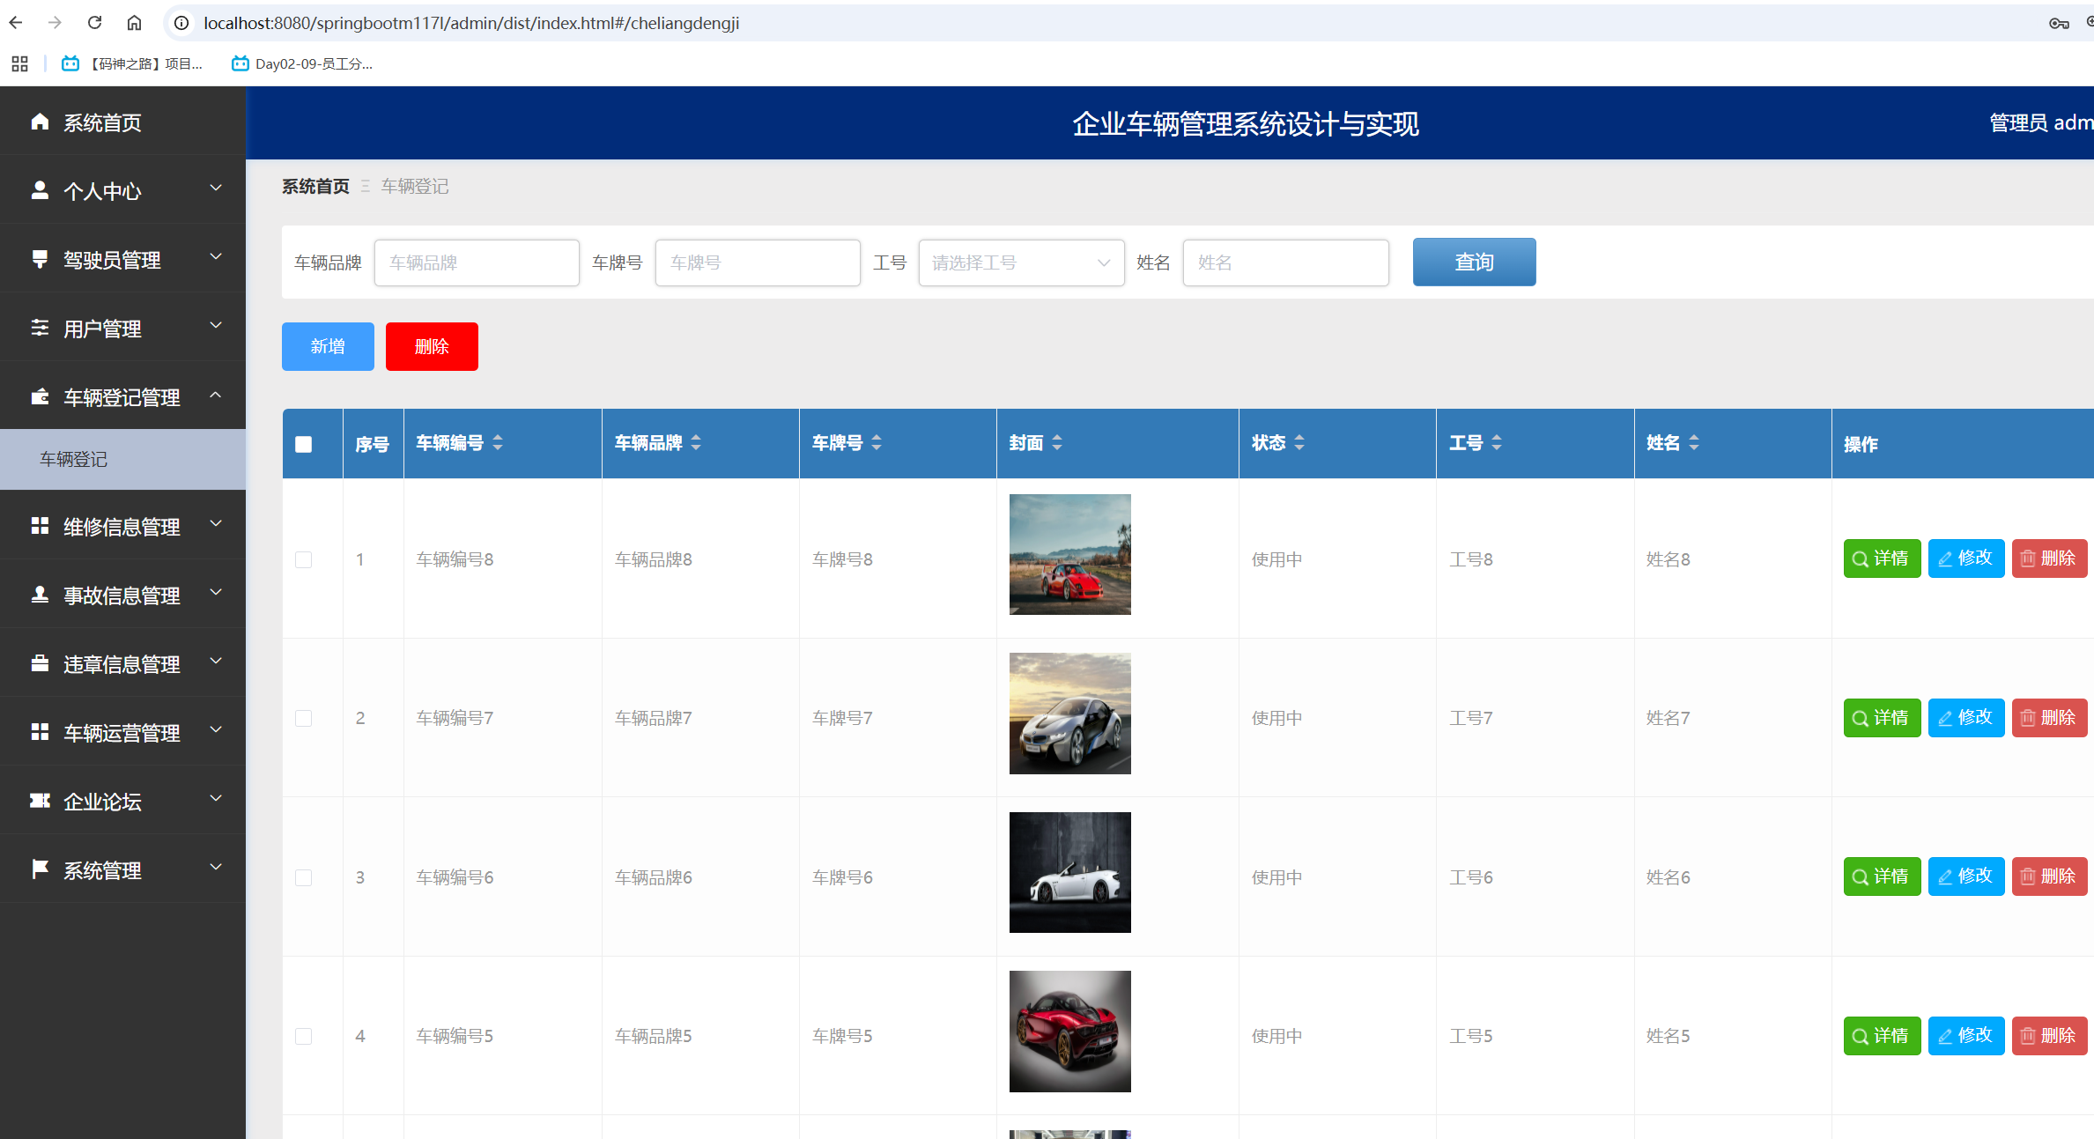
Task: Expand the 用户管理 menu chevron
Action: 216,325
